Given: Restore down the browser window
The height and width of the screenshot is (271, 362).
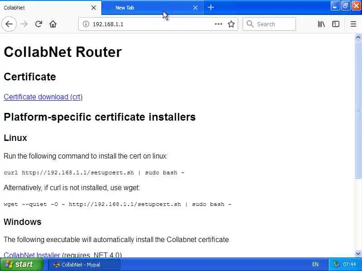Looking at the screenshot, I should click(345, 6).
